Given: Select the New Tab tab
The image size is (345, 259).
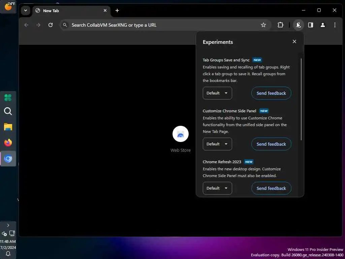Looking at the screenshot, I should (71, 11).
